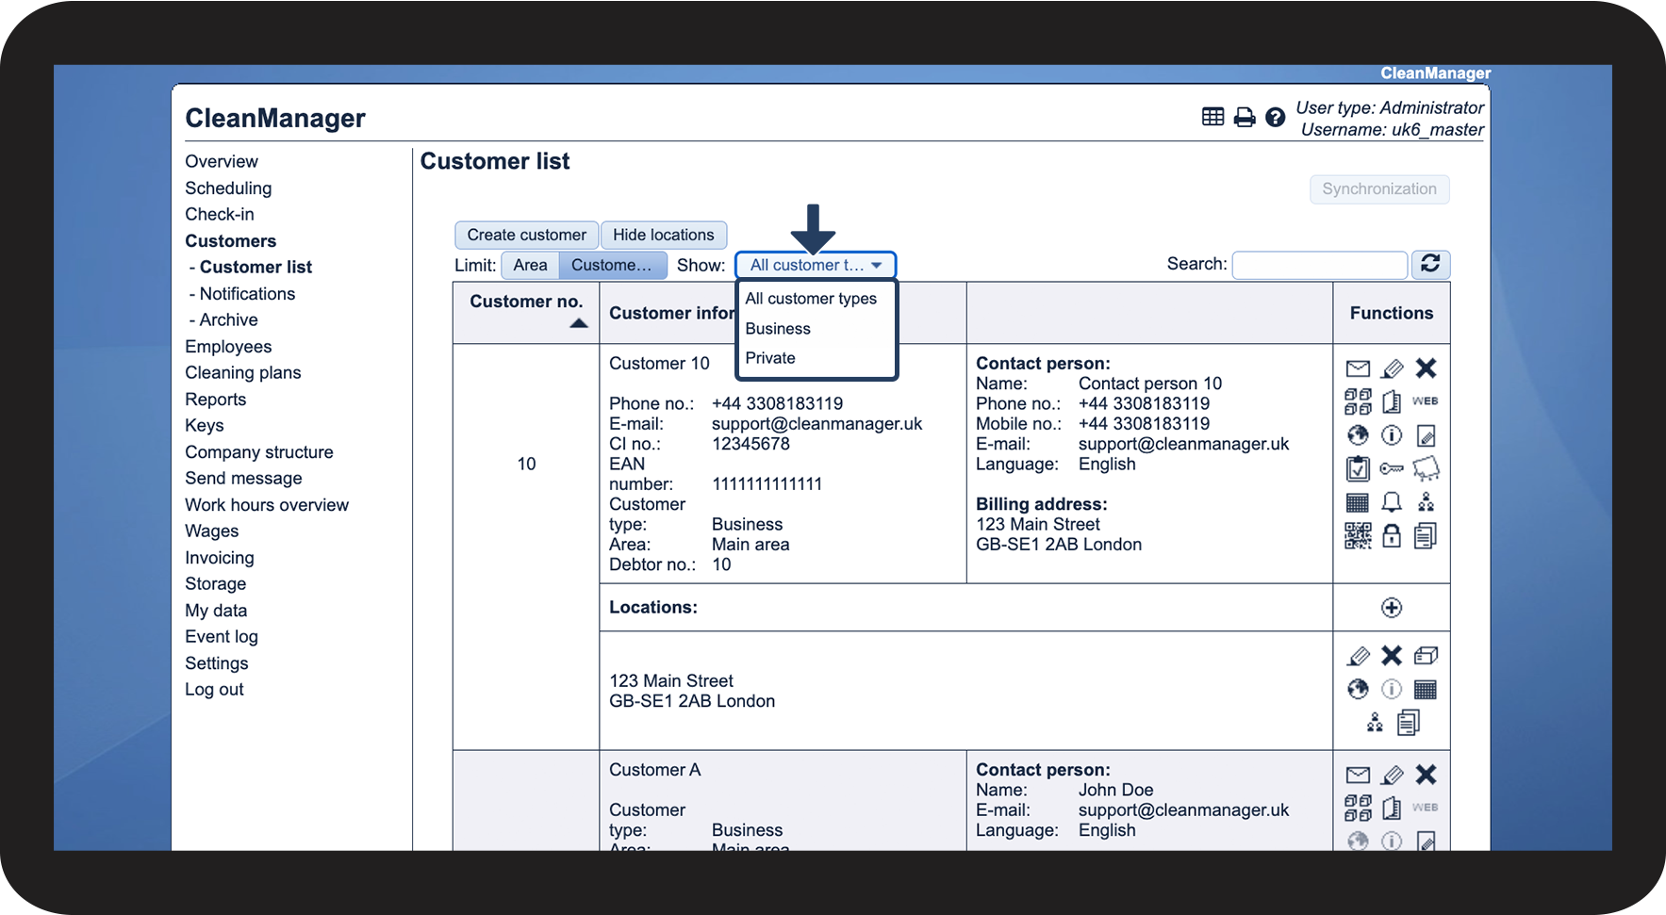Open Cleaning plans in sidebar
This screenshot has height=915, width=1666.
point(243,372)
